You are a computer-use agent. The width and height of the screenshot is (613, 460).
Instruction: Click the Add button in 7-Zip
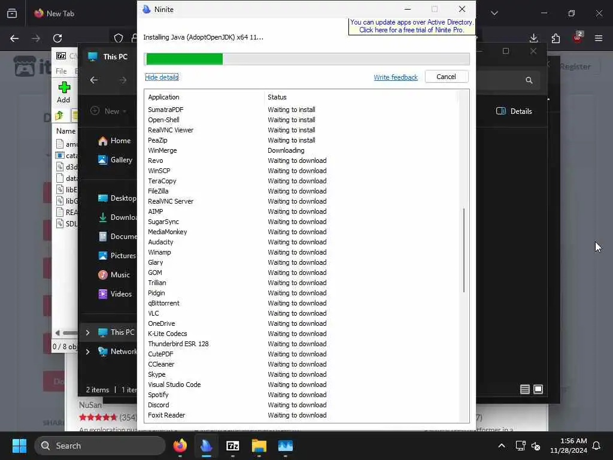click(63, 92)
